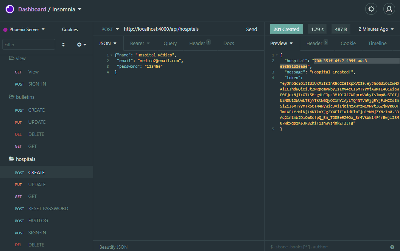
Task: Click the user account icon
Action: click(x=389, y=9)
